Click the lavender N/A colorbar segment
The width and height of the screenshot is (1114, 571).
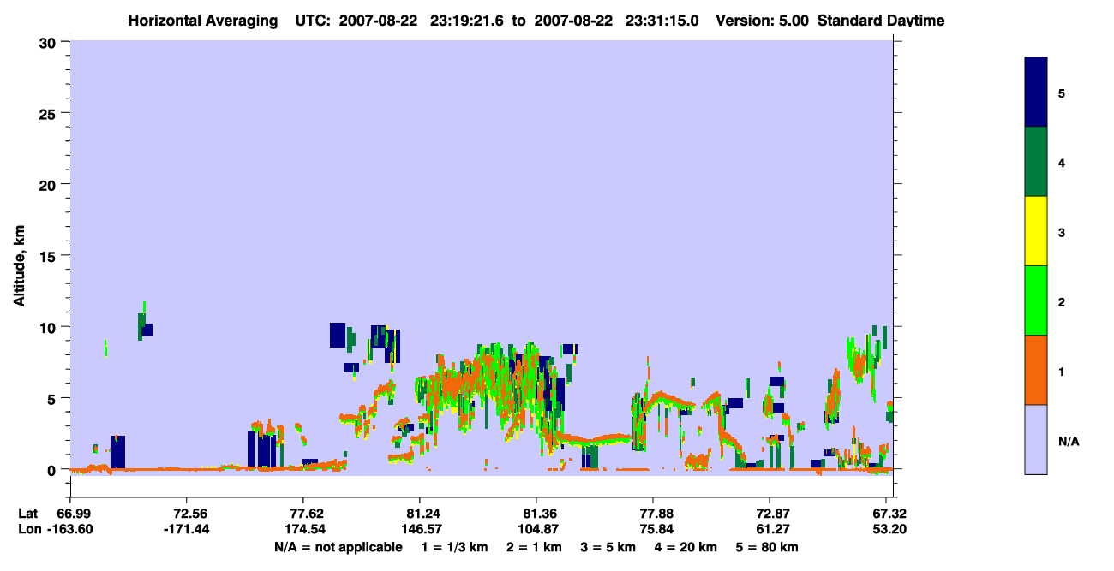coord(1036,439)
